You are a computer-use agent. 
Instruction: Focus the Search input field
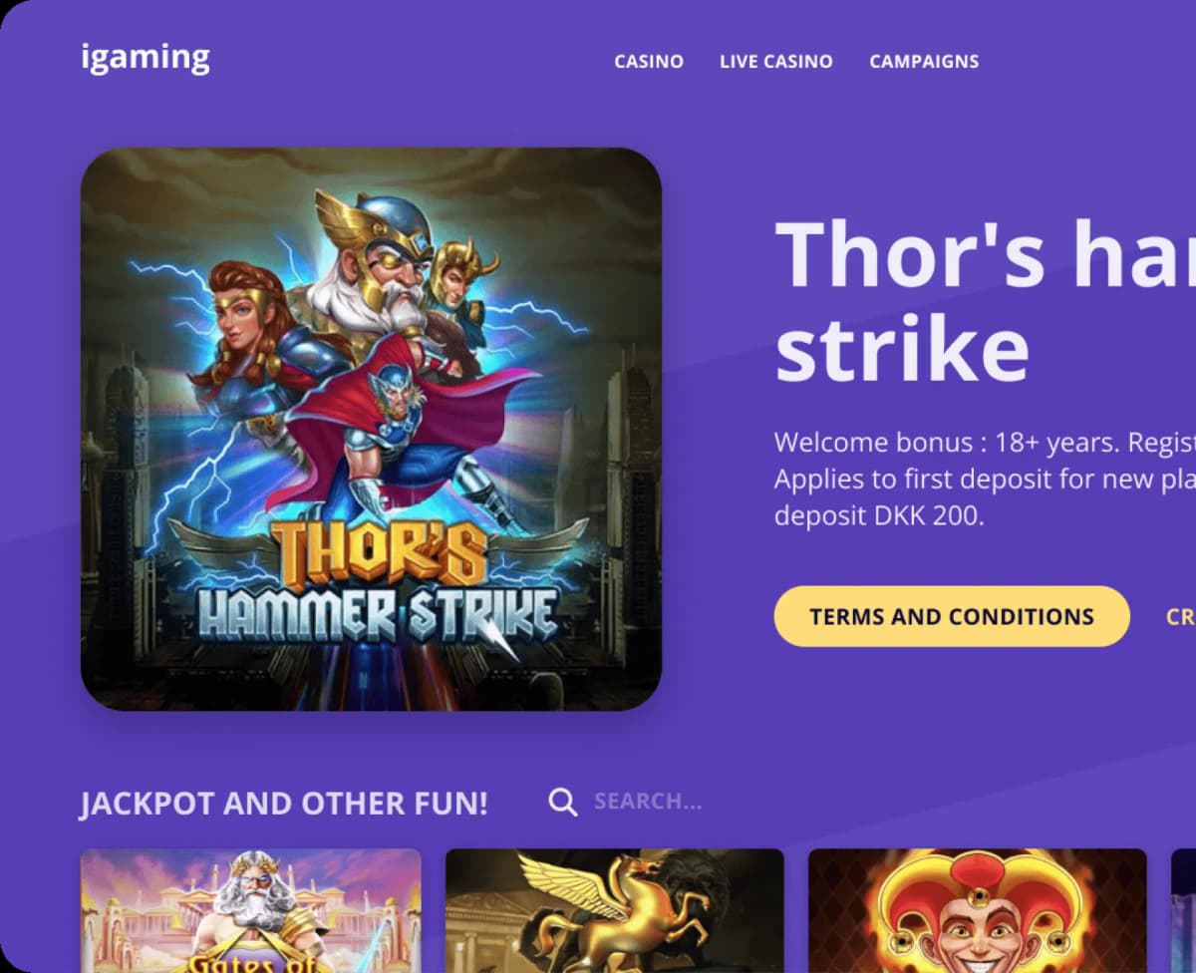(648, 802)
